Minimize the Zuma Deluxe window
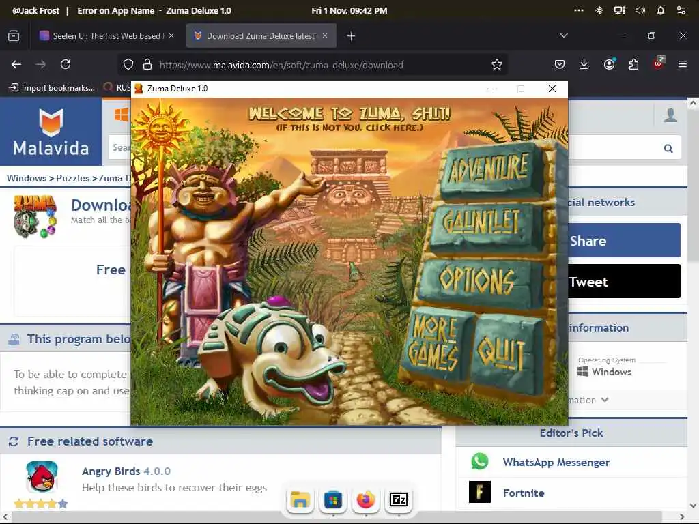This screenshot has width=699, height=524. pos(490,89)
